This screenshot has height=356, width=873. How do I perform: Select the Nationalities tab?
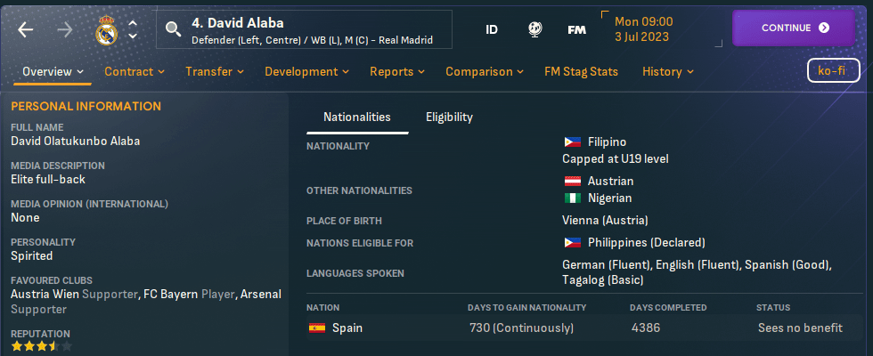(x=356, y=117)
